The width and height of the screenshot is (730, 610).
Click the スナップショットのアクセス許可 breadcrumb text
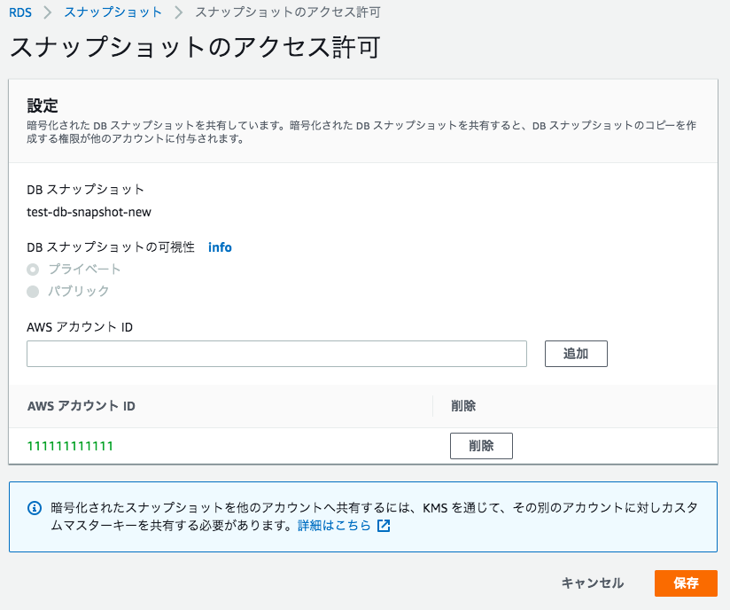(288, 12)
